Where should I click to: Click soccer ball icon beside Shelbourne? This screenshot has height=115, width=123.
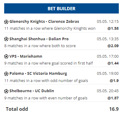6,91
